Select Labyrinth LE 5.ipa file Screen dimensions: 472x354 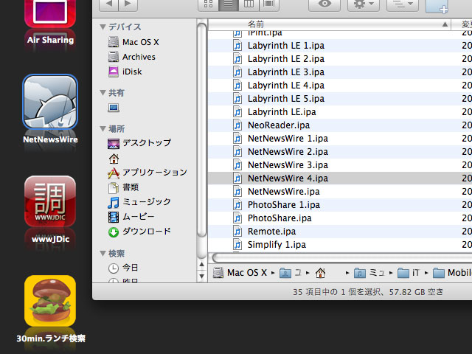point(340,99)
